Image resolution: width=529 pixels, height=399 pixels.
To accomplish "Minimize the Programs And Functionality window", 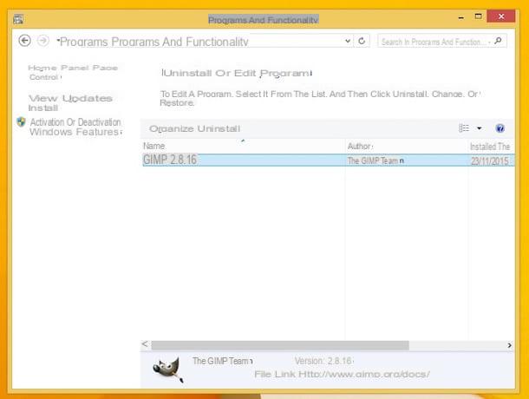I will pos(461,17).
